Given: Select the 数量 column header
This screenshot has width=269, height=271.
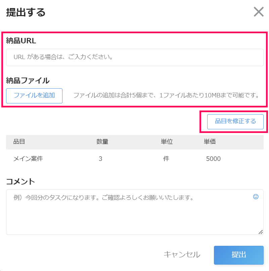Looking at the screenshot, I should (x=102, y=142).
